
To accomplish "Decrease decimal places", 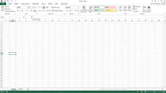I will (x=78, y=11).
